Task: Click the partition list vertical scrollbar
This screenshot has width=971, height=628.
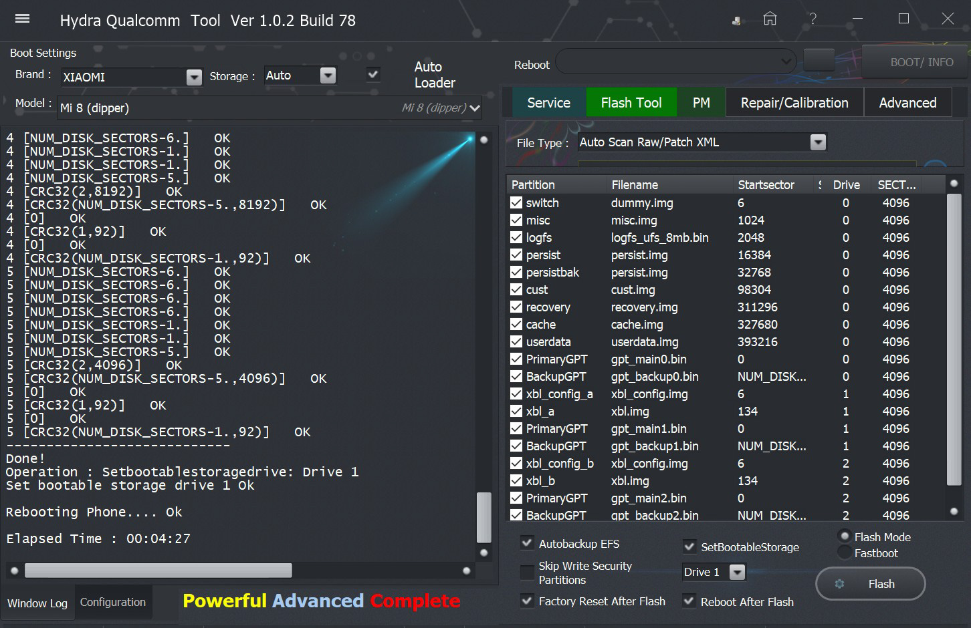Action: tap(954, 338)
